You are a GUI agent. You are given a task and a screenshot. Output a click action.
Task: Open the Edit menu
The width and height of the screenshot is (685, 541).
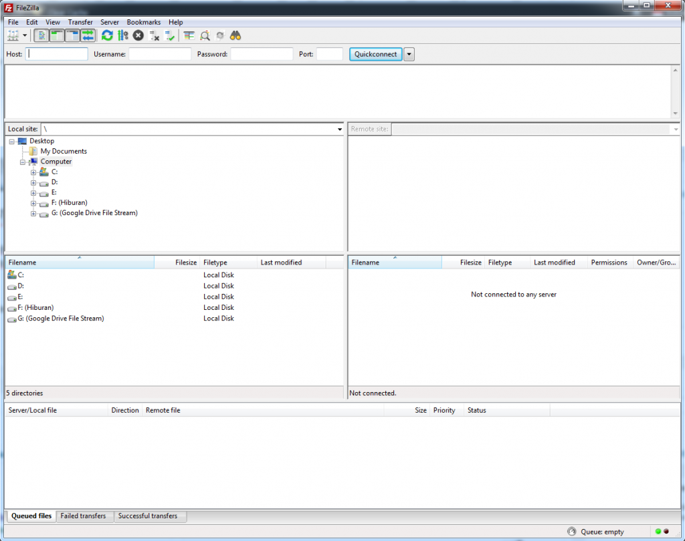pyautogui.click(x=32, y=22)
